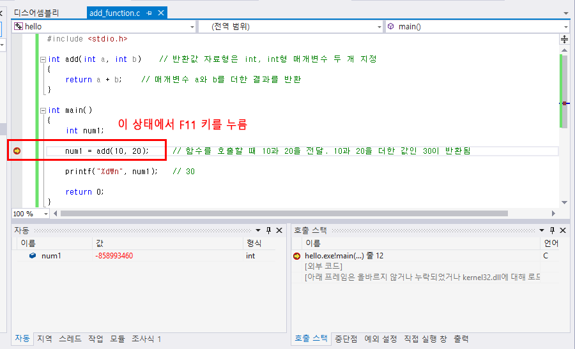Switch to the 중단점 tab
Screen dimensions: 575x349
pyautogui.click(x=346, y=339)
